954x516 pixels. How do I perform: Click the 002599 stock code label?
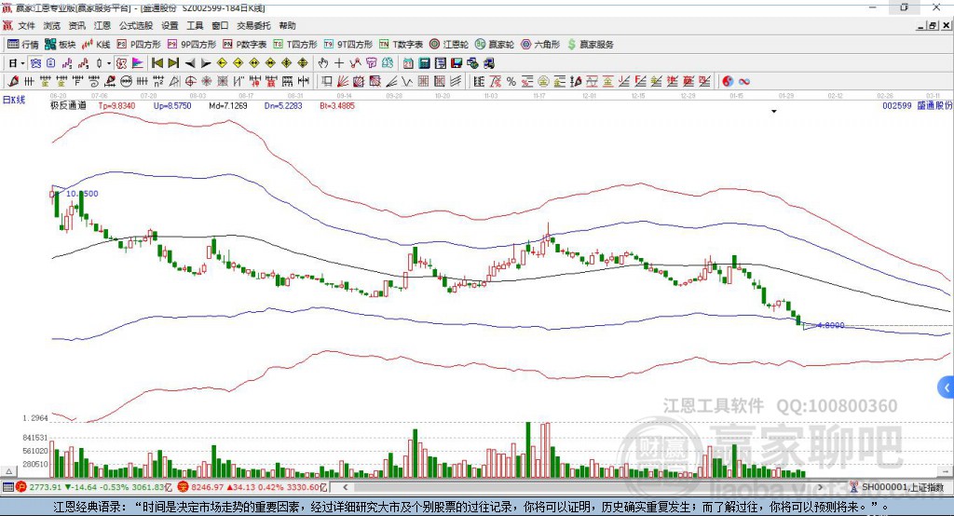click(897, 105)
